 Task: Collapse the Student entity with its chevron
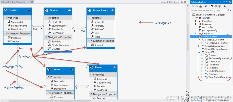[69, 10]
